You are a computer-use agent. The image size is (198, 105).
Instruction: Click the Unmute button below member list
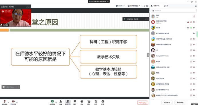pos(180,103)
